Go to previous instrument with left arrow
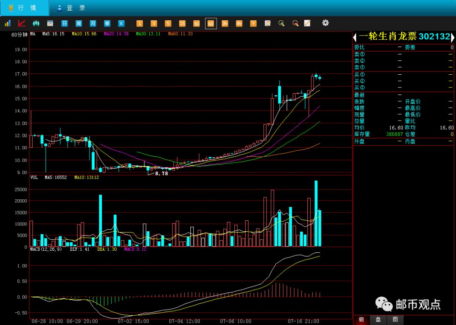The image size is (456, 325). [355, 37]
